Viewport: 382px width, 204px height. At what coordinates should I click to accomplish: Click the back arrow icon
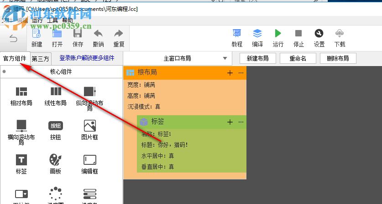click(13, 38)
